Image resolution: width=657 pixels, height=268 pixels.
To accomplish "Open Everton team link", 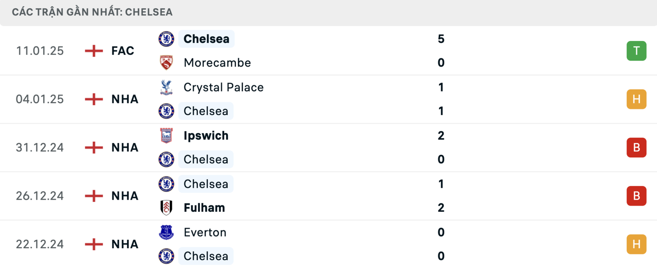I will click(205, 232).
